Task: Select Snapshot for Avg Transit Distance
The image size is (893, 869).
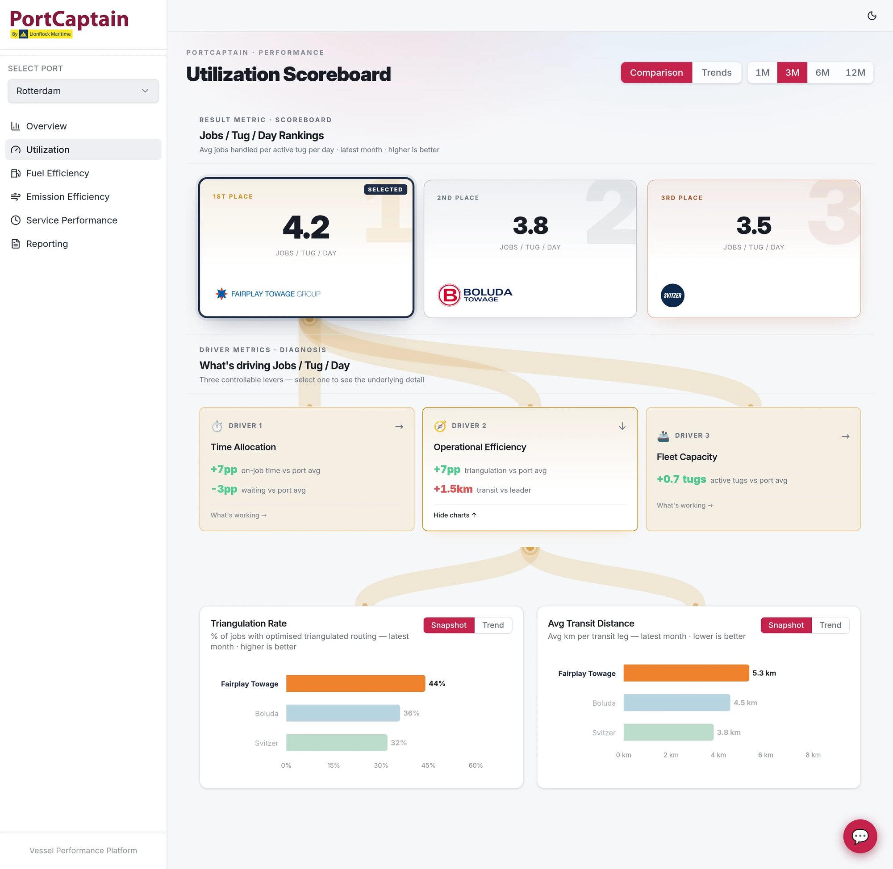Action: [x=785, y=625]
